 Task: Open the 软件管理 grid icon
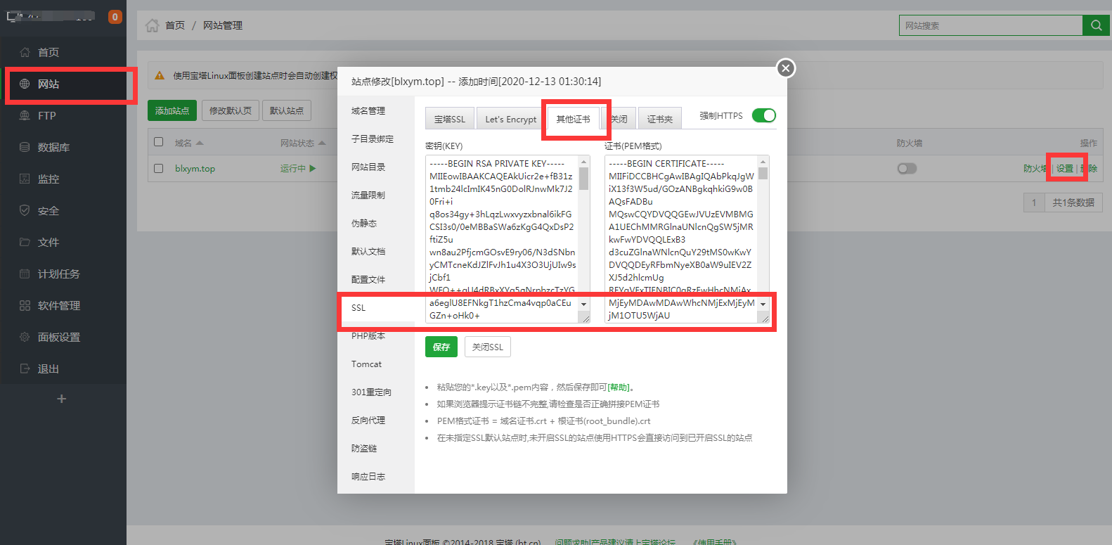25,305
